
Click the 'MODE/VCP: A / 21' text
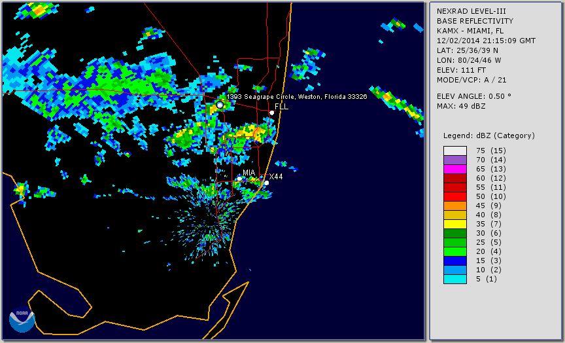[471, 80]
